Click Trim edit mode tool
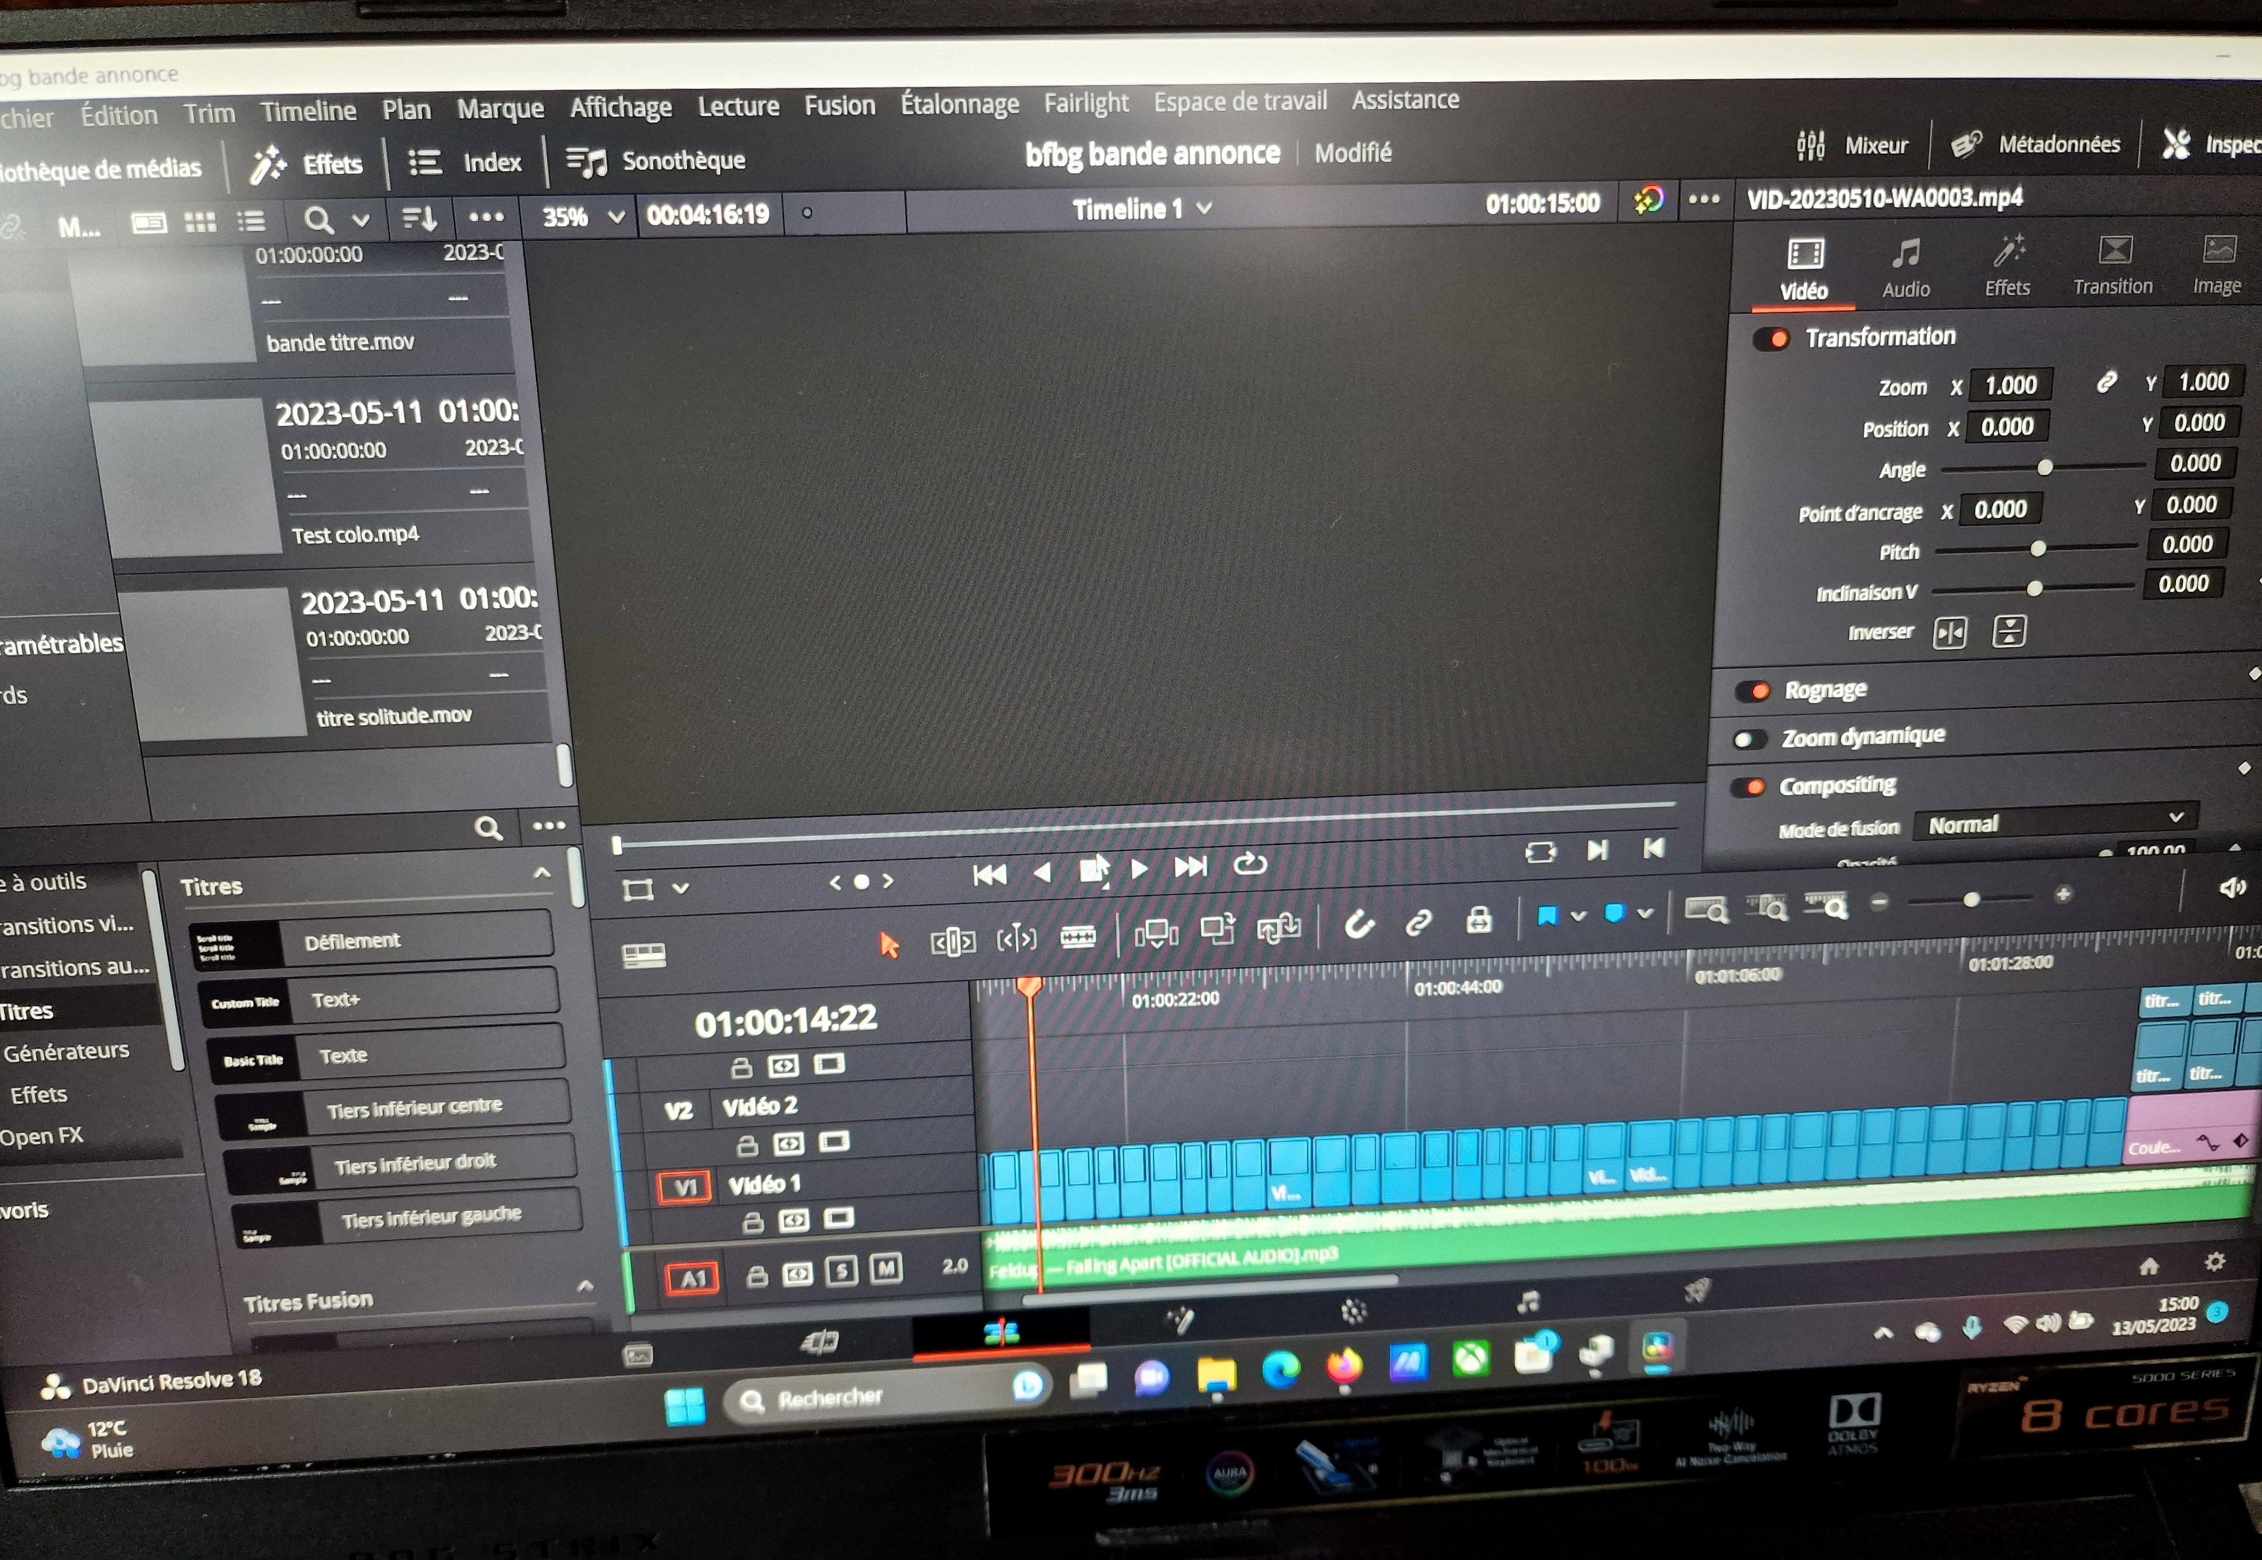This screenshot has width=2262, height=1560. click(x=952, y=942)
